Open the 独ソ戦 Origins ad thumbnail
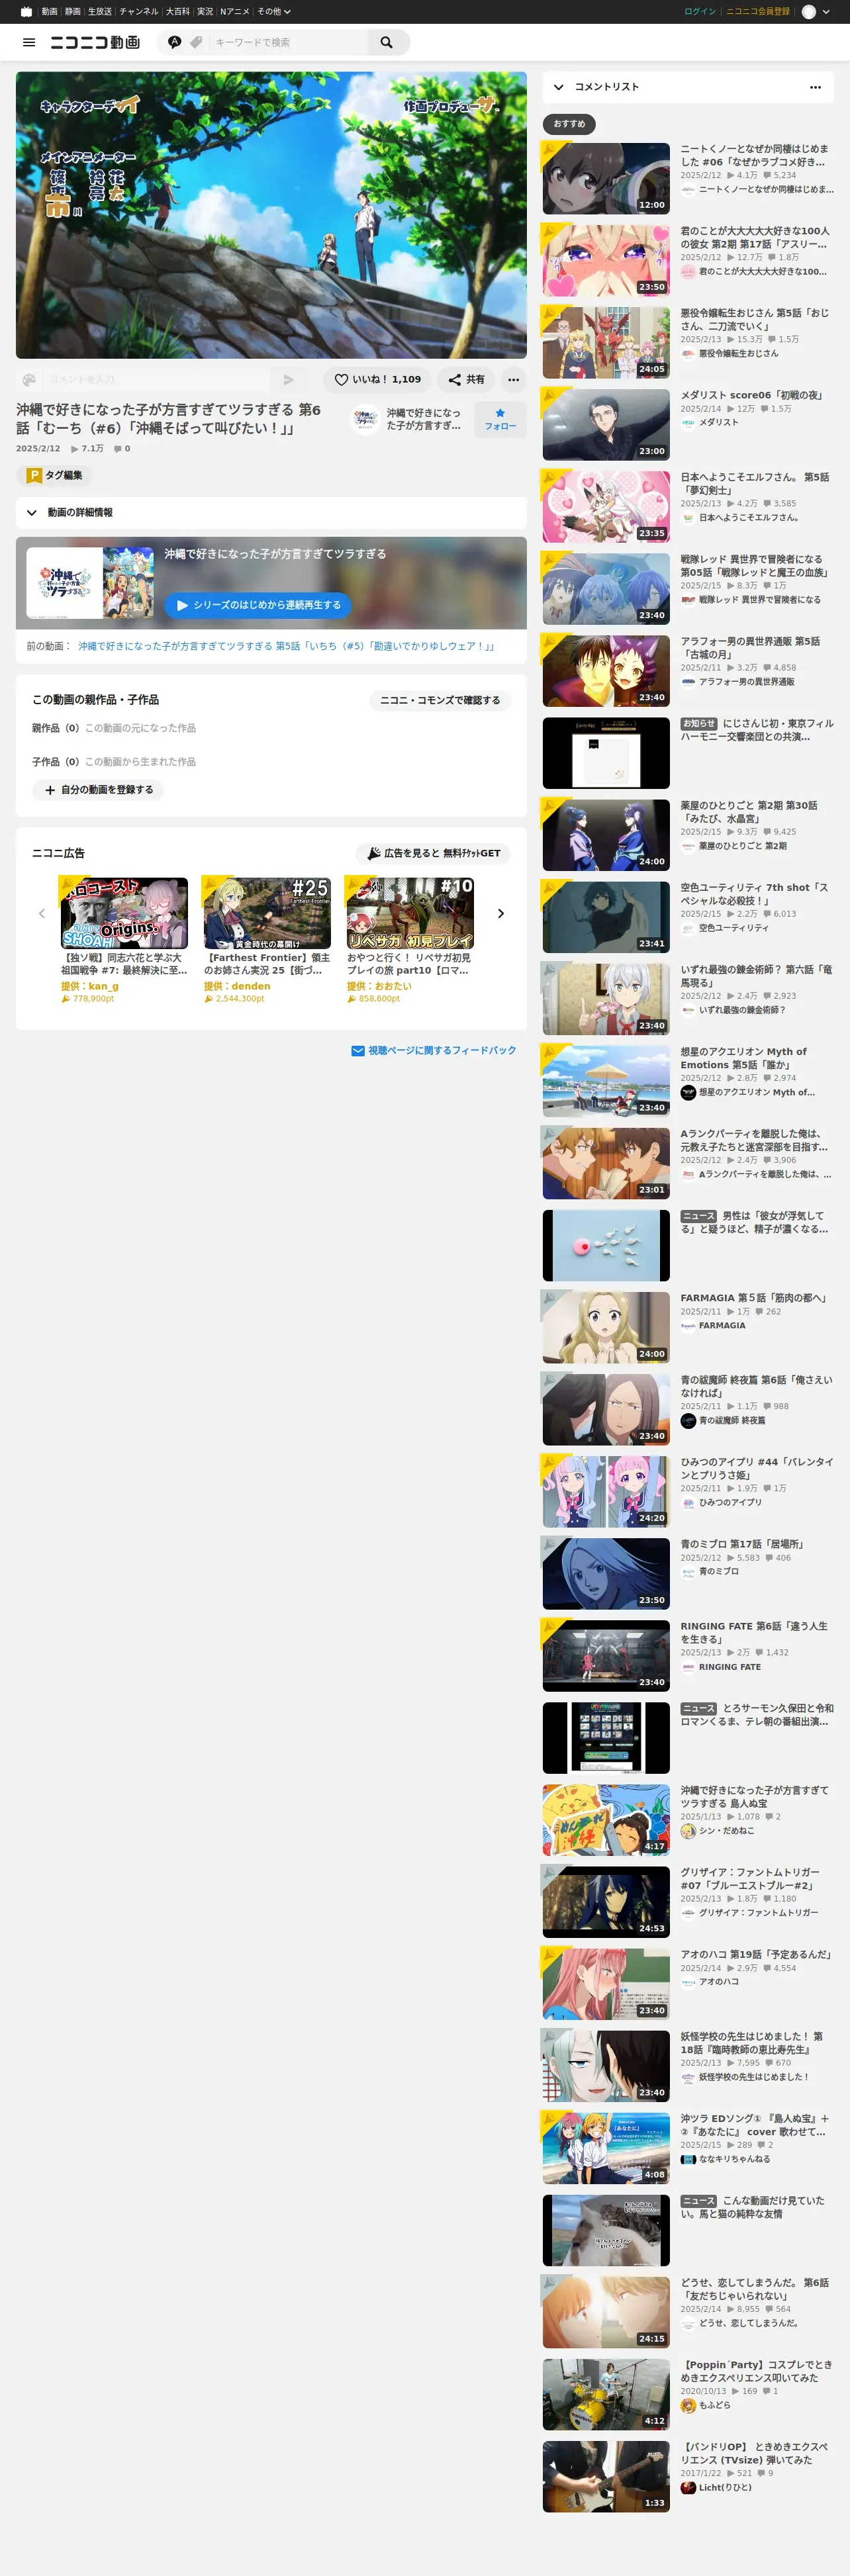 (124, 913)
